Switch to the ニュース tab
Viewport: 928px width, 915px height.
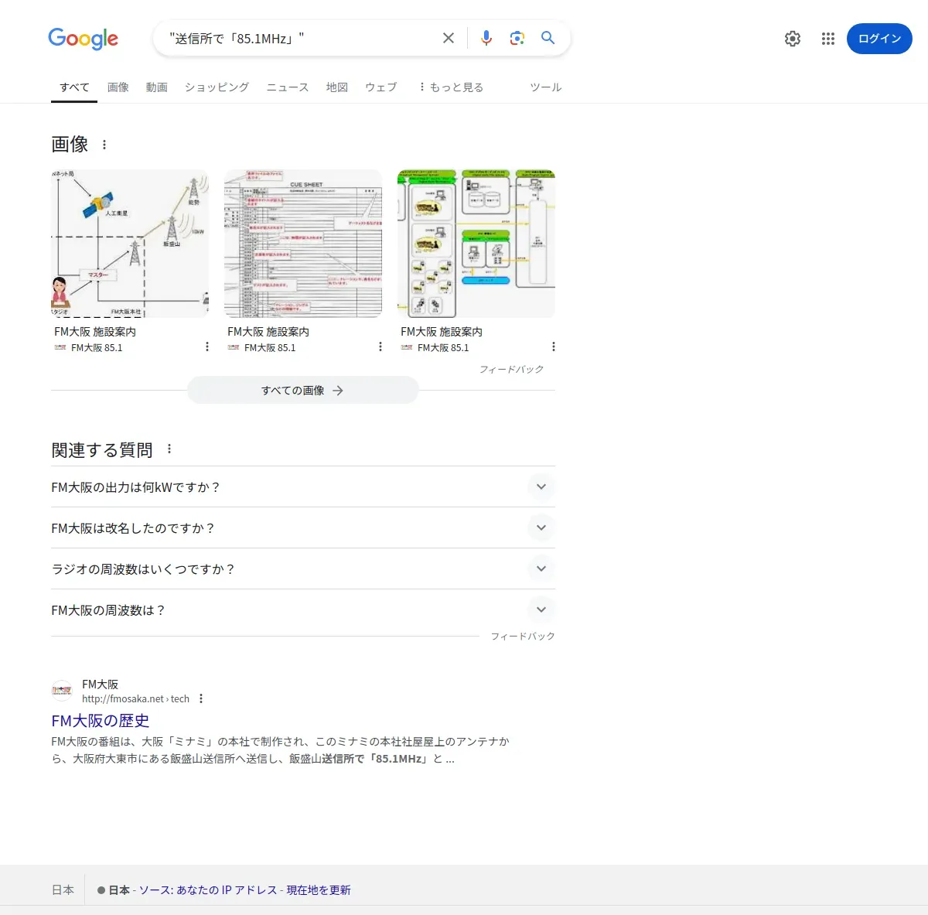click(288, 87)
